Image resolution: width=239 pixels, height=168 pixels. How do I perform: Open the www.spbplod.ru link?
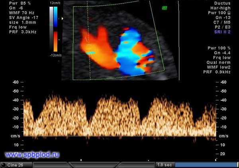pyautogui.click(x=32, y=154)
